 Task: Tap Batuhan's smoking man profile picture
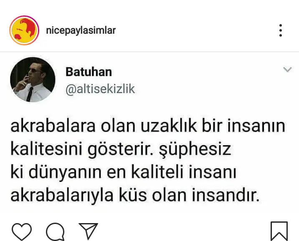33,80
